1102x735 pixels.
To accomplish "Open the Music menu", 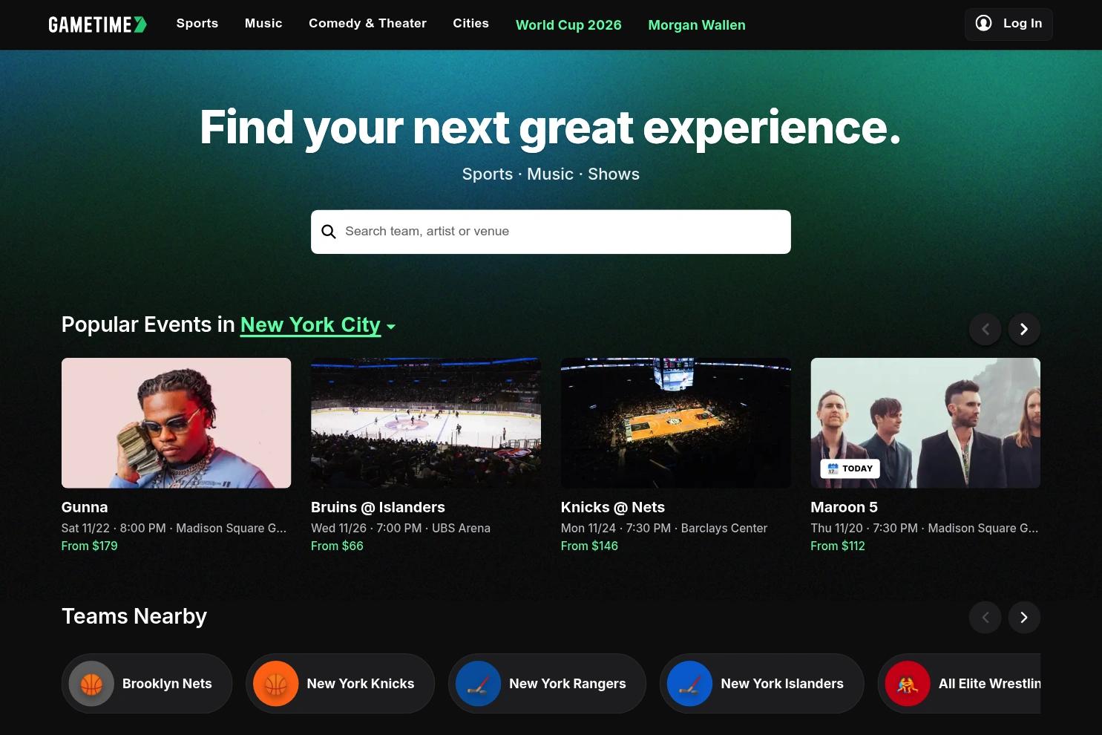I will point(263,24).
